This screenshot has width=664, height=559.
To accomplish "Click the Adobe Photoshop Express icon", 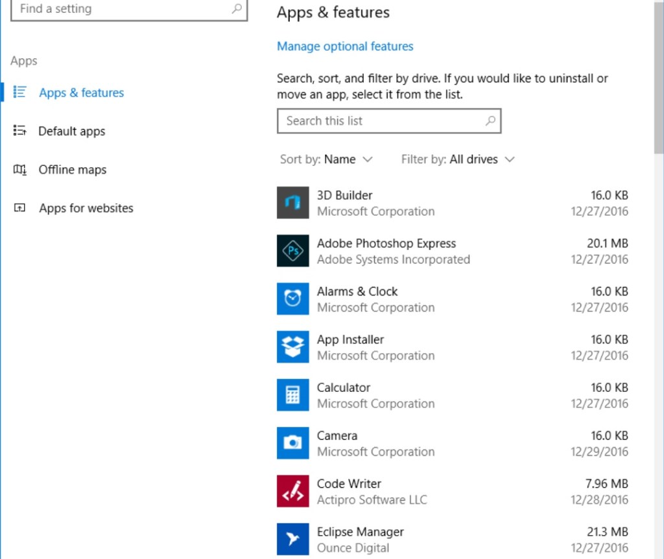I will click(x=293, y=251).
